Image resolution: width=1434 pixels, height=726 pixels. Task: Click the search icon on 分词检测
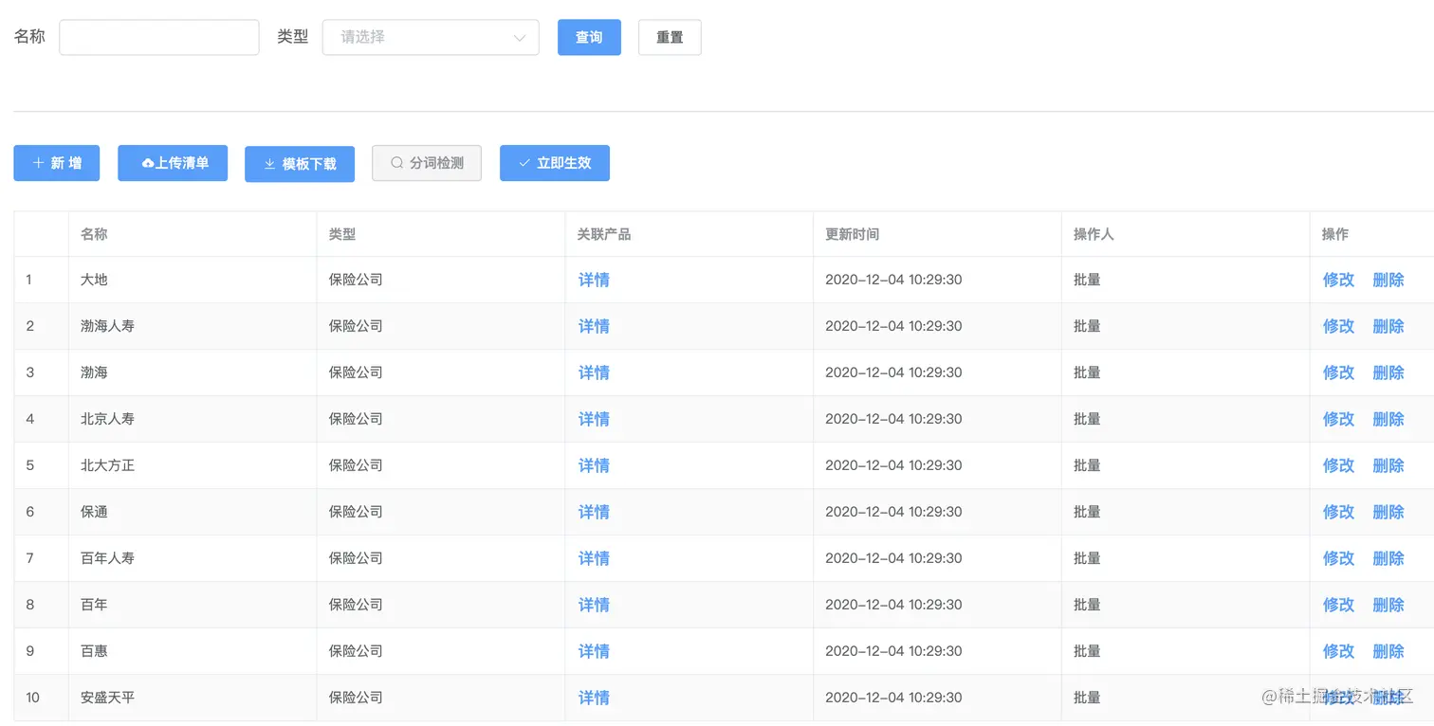[397, 163]
